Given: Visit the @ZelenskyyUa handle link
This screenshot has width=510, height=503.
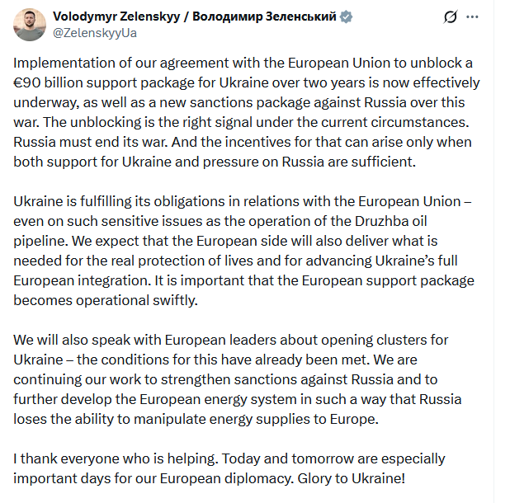Looking at the screenshot, I should click(x=93, y=32).
